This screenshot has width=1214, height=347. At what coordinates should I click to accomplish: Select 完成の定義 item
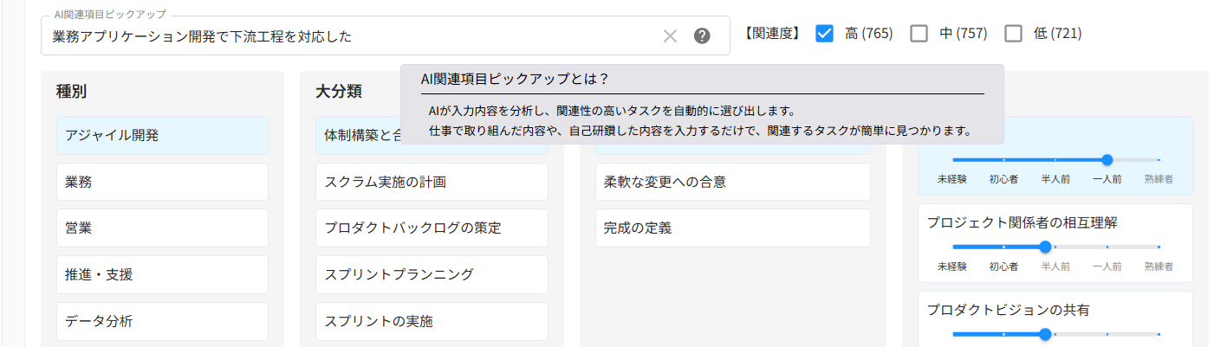[x=732, y=228]
